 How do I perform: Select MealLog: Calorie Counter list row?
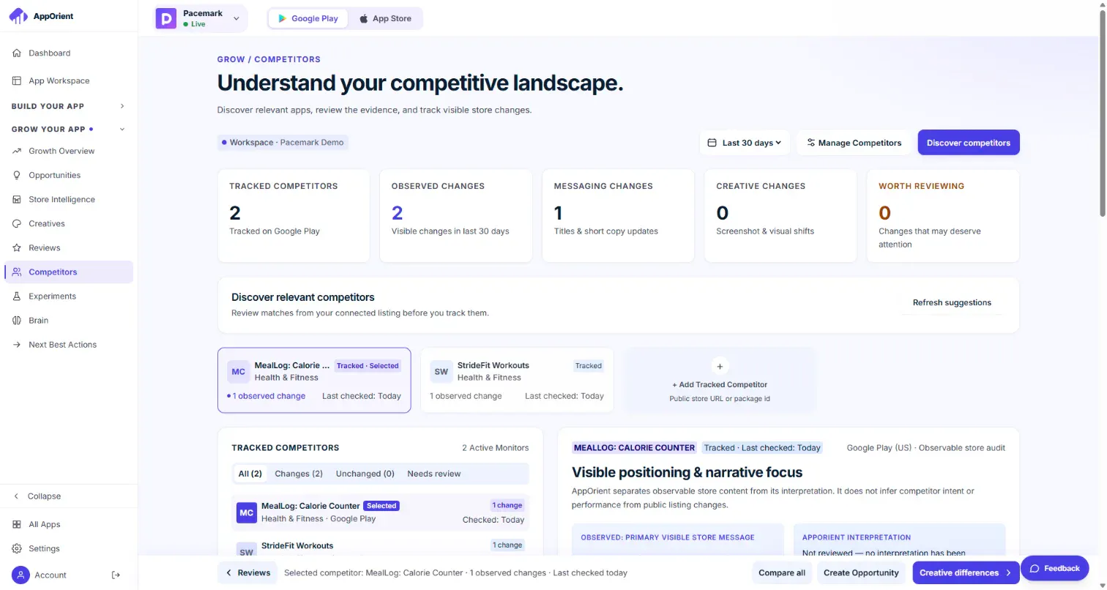click(x=380, y=512)
